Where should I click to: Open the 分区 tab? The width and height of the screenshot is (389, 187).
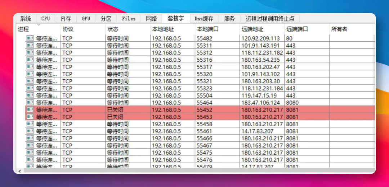click(106, 19)
